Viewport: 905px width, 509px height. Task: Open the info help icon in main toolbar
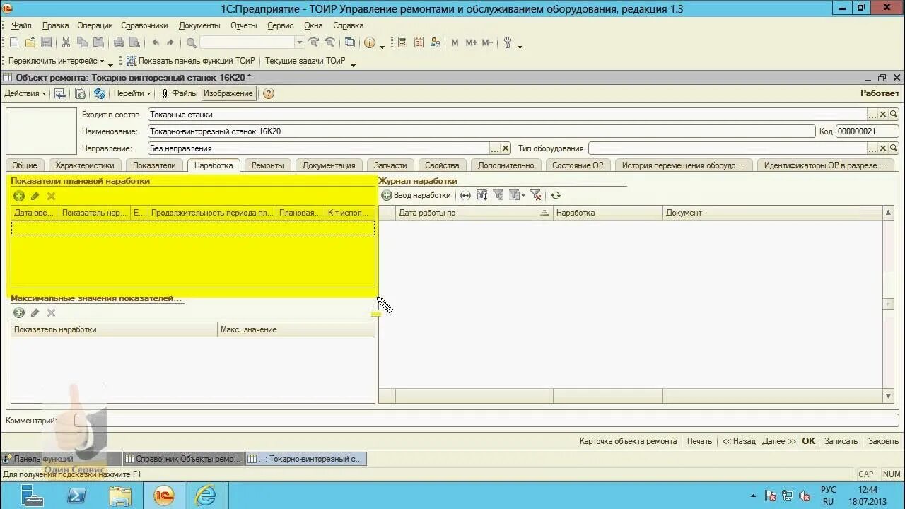click(369, 43)
